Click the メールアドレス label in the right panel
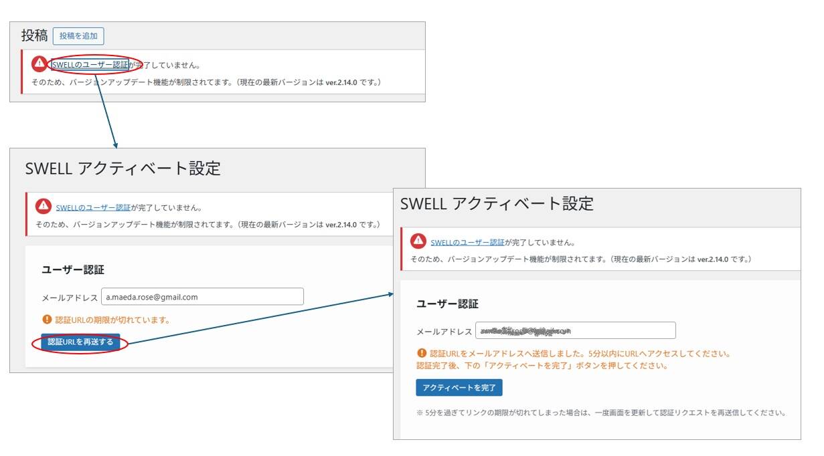This screenshot has height=456, width=824. (444, 332)
